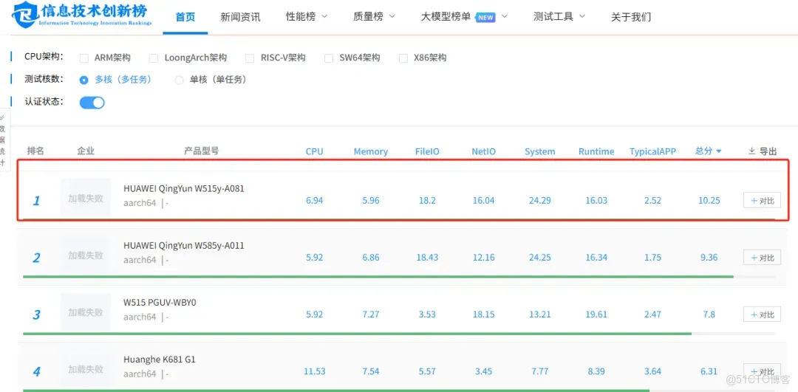This screenshot has width=798, height=392.
Task: Click total score 9.36
Action: (x=709, y=257)
